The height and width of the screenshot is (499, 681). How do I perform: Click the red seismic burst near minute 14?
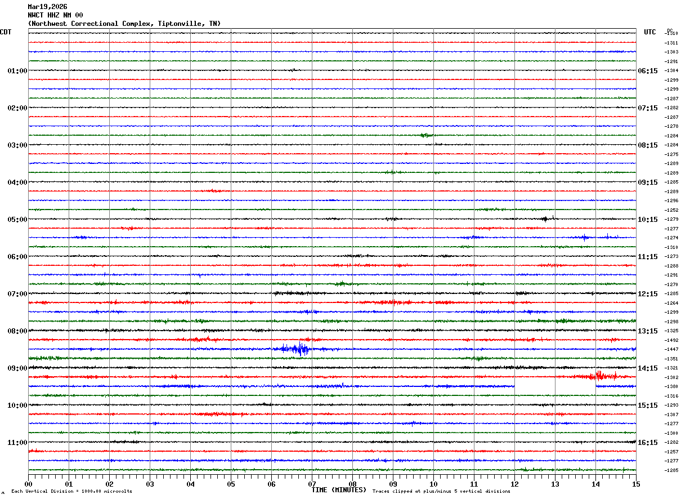coord(600,376)
